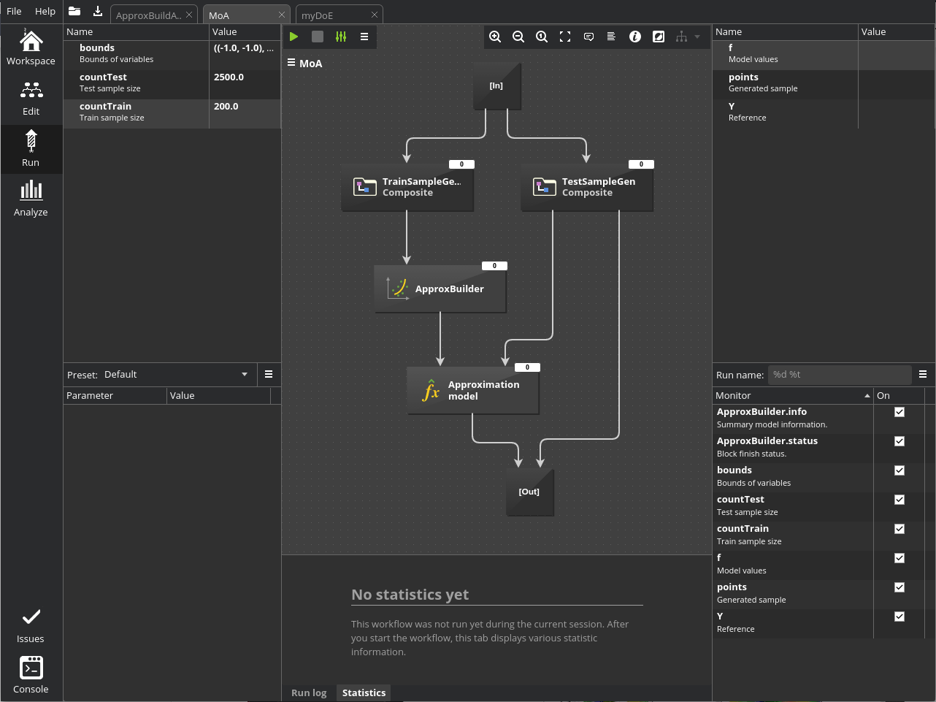Viewport: 936px width, 702px height.
Task: Click the dark mode contrast icon
Action: tap(659, 37)
